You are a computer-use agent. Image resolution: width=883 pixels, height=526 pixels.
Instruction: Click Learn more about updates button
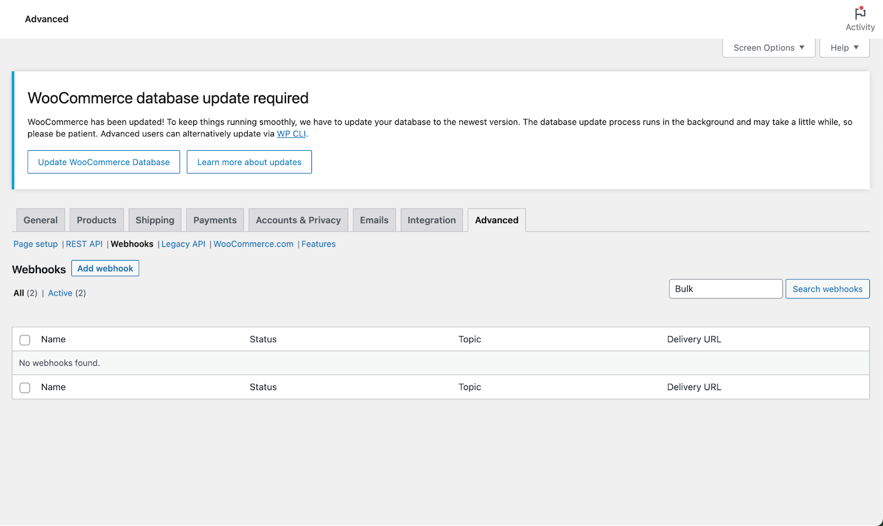249,162
